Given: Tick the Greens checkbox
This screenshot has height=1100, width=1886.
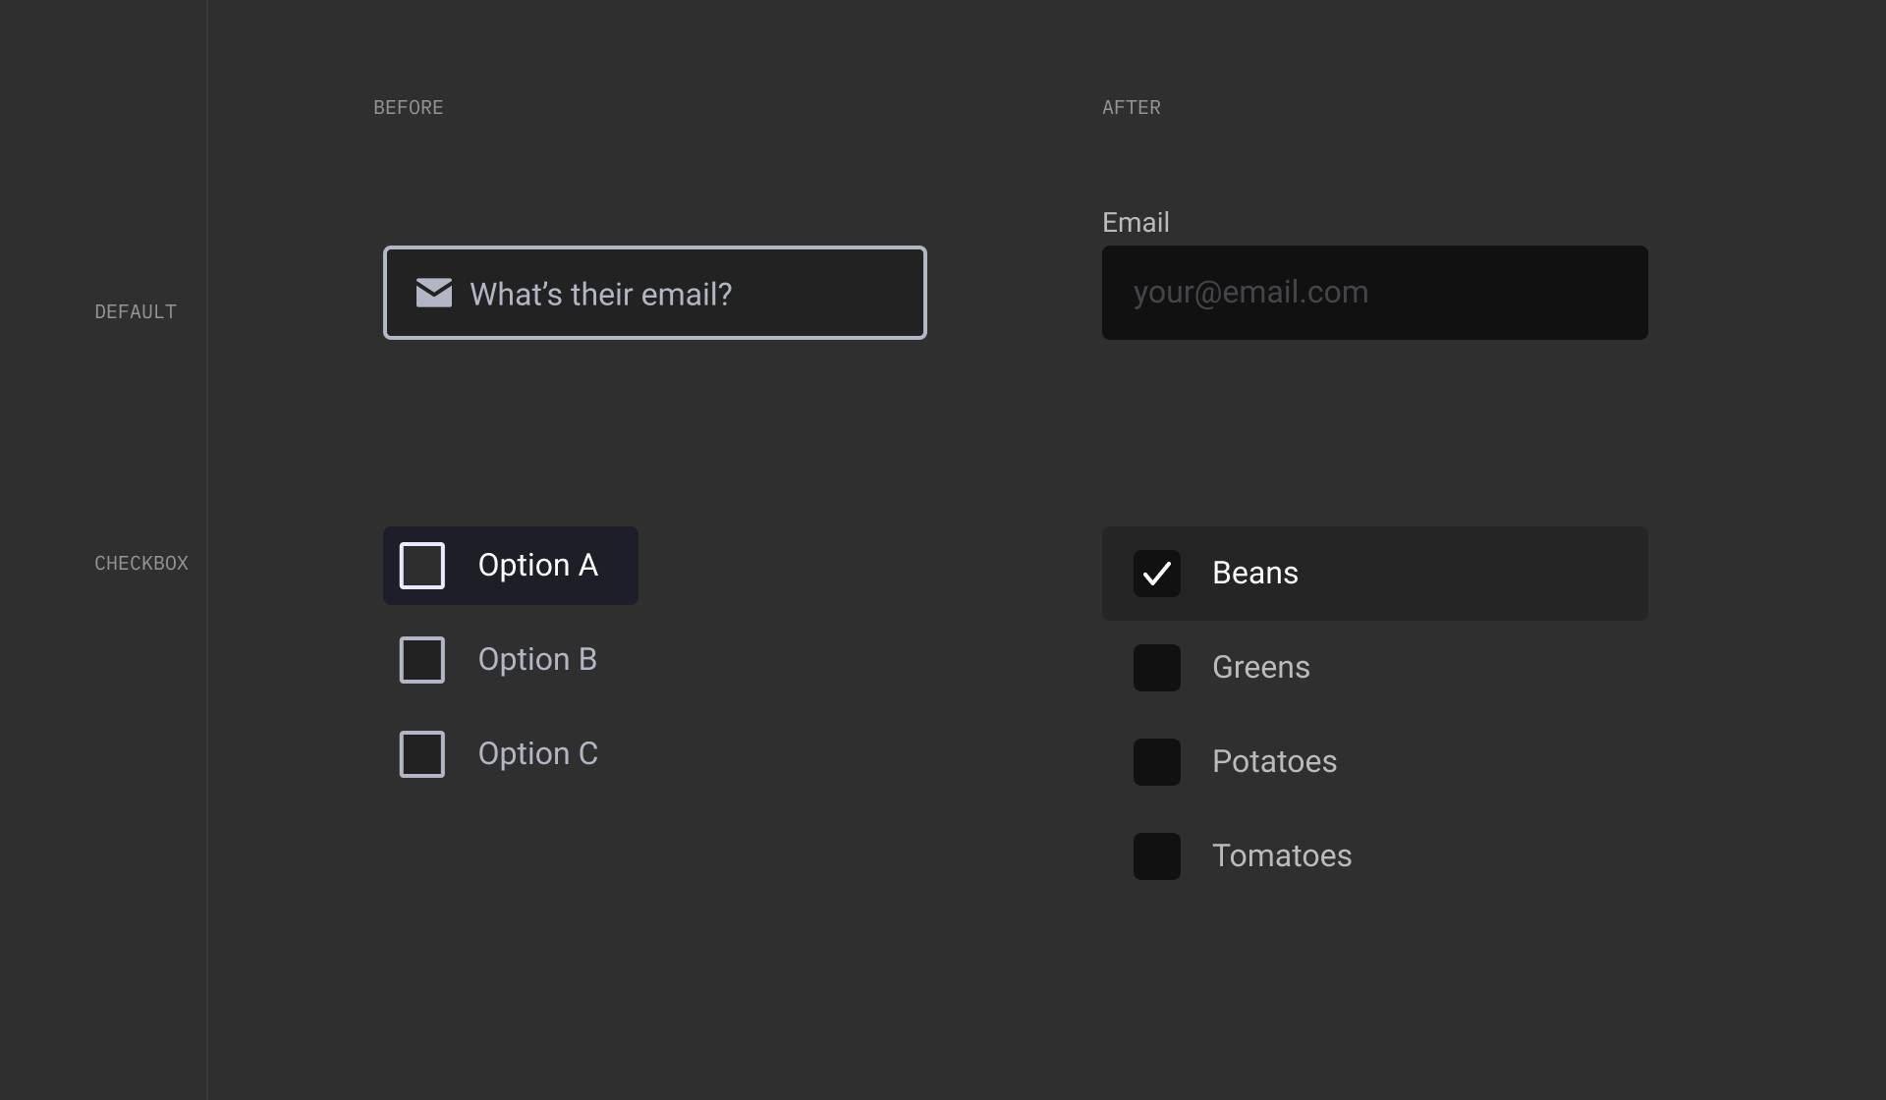Looking at the screenshot, I should (1157, 668).
